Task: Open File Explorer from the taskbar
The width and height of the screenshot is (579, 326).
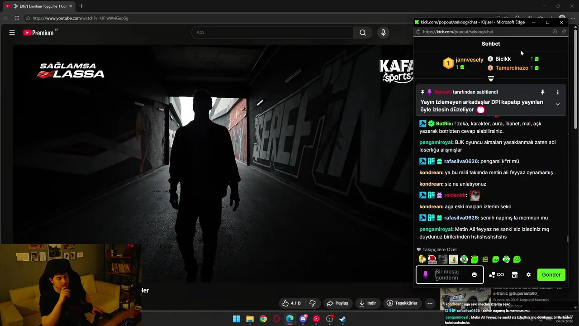Action: pyautogui.click(x=250, y=319)
